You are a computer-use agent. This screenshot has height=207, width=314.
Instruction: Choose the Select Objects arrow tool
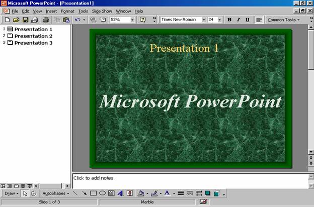pos(25,193)
